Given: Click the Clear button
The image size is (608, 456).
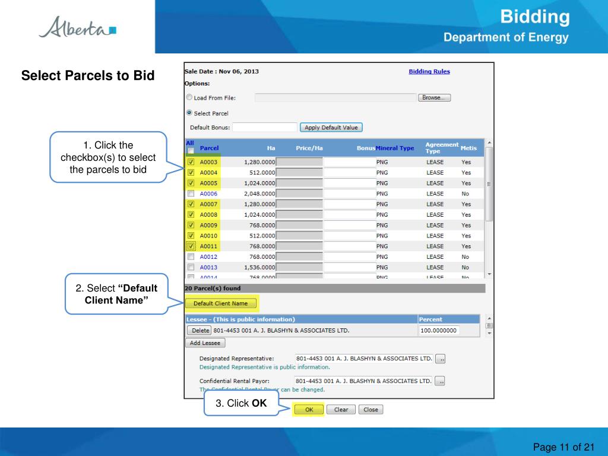Looking at the screenshot, I should point(341,410).
